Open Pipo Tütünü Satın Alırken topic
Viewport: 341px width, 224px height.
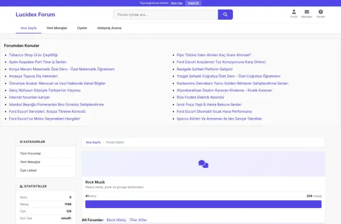click(x=214, y=55)
